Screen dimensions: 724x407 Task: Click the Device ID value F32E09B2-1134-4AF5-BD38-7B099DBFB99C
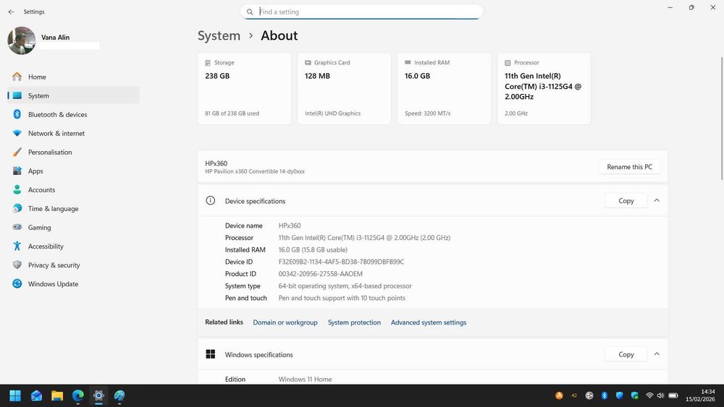[341, 262]
